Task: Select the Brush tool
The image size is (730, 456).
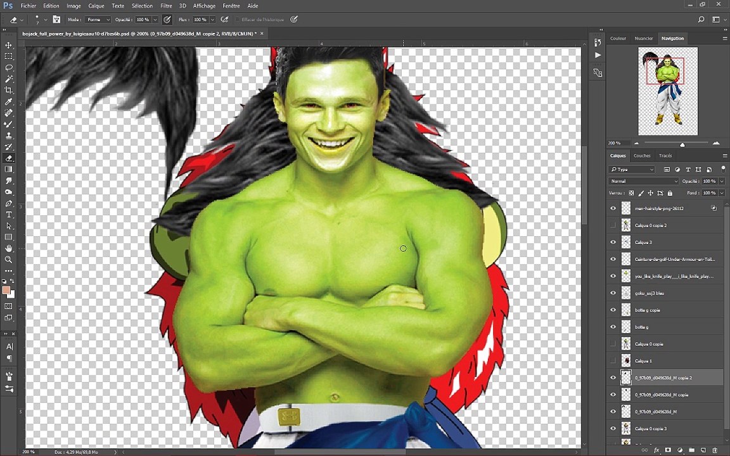Action: click(8, 124)
